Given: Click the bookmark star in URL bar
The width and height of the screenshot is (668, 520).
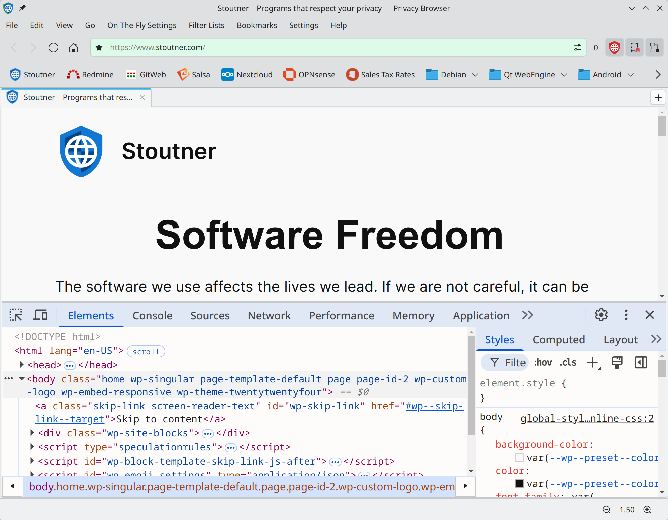Looking at the screenshot, I should (99, 48).
